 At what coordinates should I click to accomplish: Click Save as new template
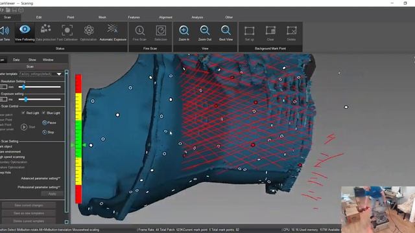point(29,213)
